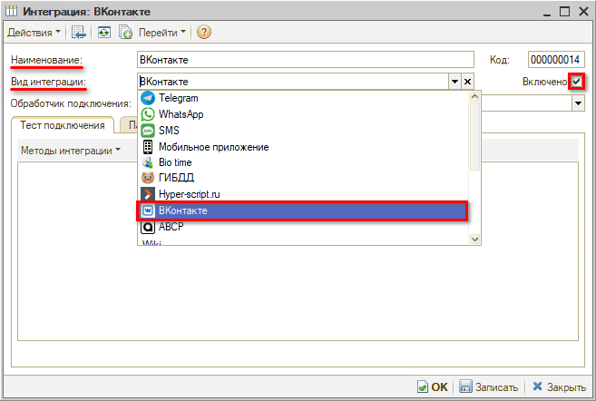Click the dropdown list scroll-up arrow
Screen dimensions: 596x401
click(x=474, y=96)
